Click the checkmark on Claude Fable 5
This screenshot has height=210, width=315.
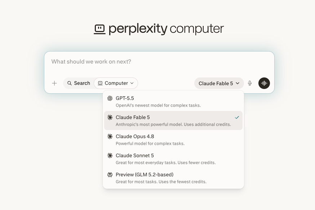tap(237, 117)
